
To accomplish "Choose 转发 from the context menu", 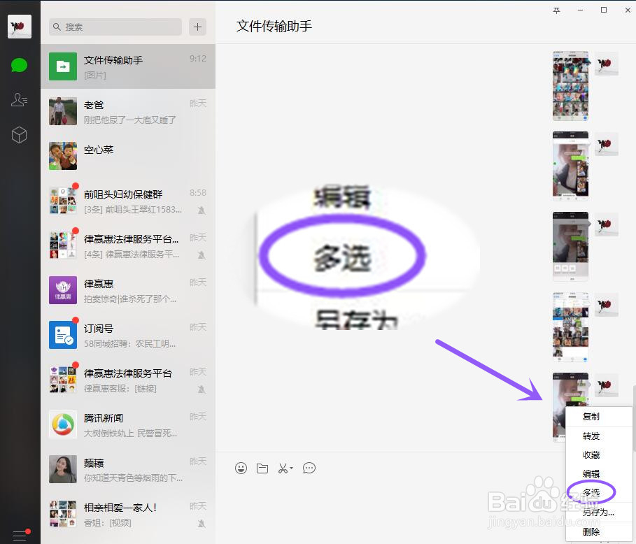I will pyautogui.click(x=591, y=435).
